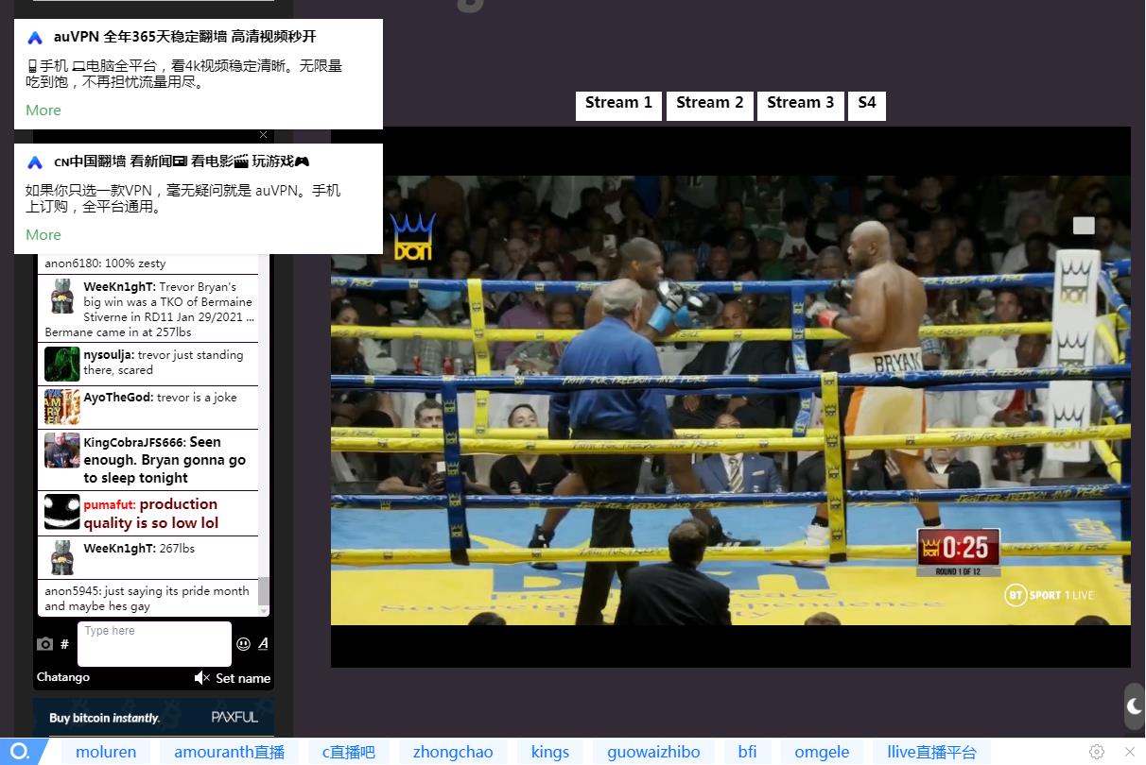
Task: Click the blue search circle icon
Action: tap(20, 752)
